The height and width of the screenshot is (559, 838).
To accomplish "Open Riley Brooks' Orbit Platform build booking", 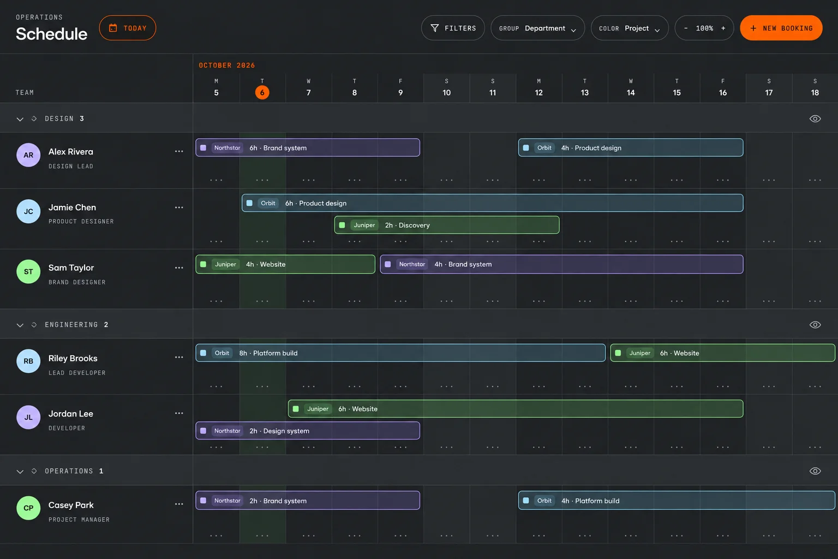I will coord(400,353).
